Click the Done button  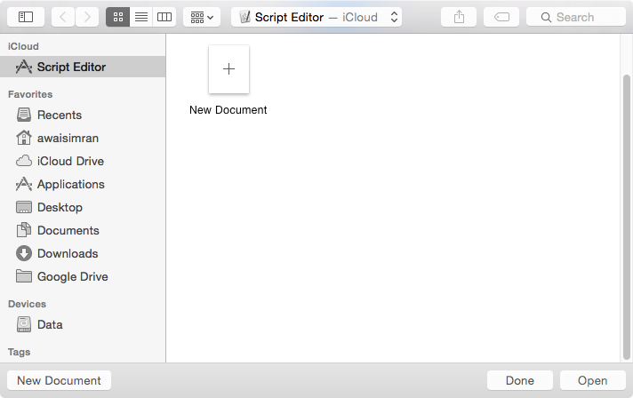tap(519, 380)
